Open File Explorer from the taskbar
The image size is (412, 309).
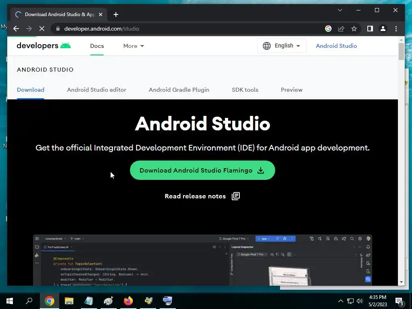(69, 301)
